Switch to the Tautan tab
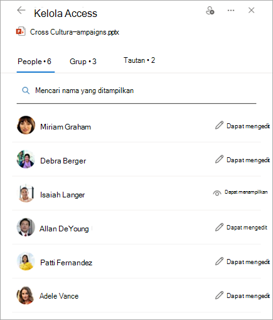273x320 pixels. (x=139, y=60)
